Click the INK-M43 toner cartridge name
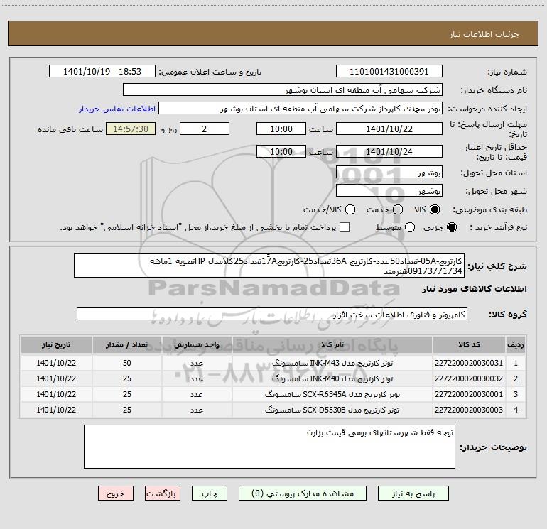Viewport: 547px width, 529px height. 332,363
